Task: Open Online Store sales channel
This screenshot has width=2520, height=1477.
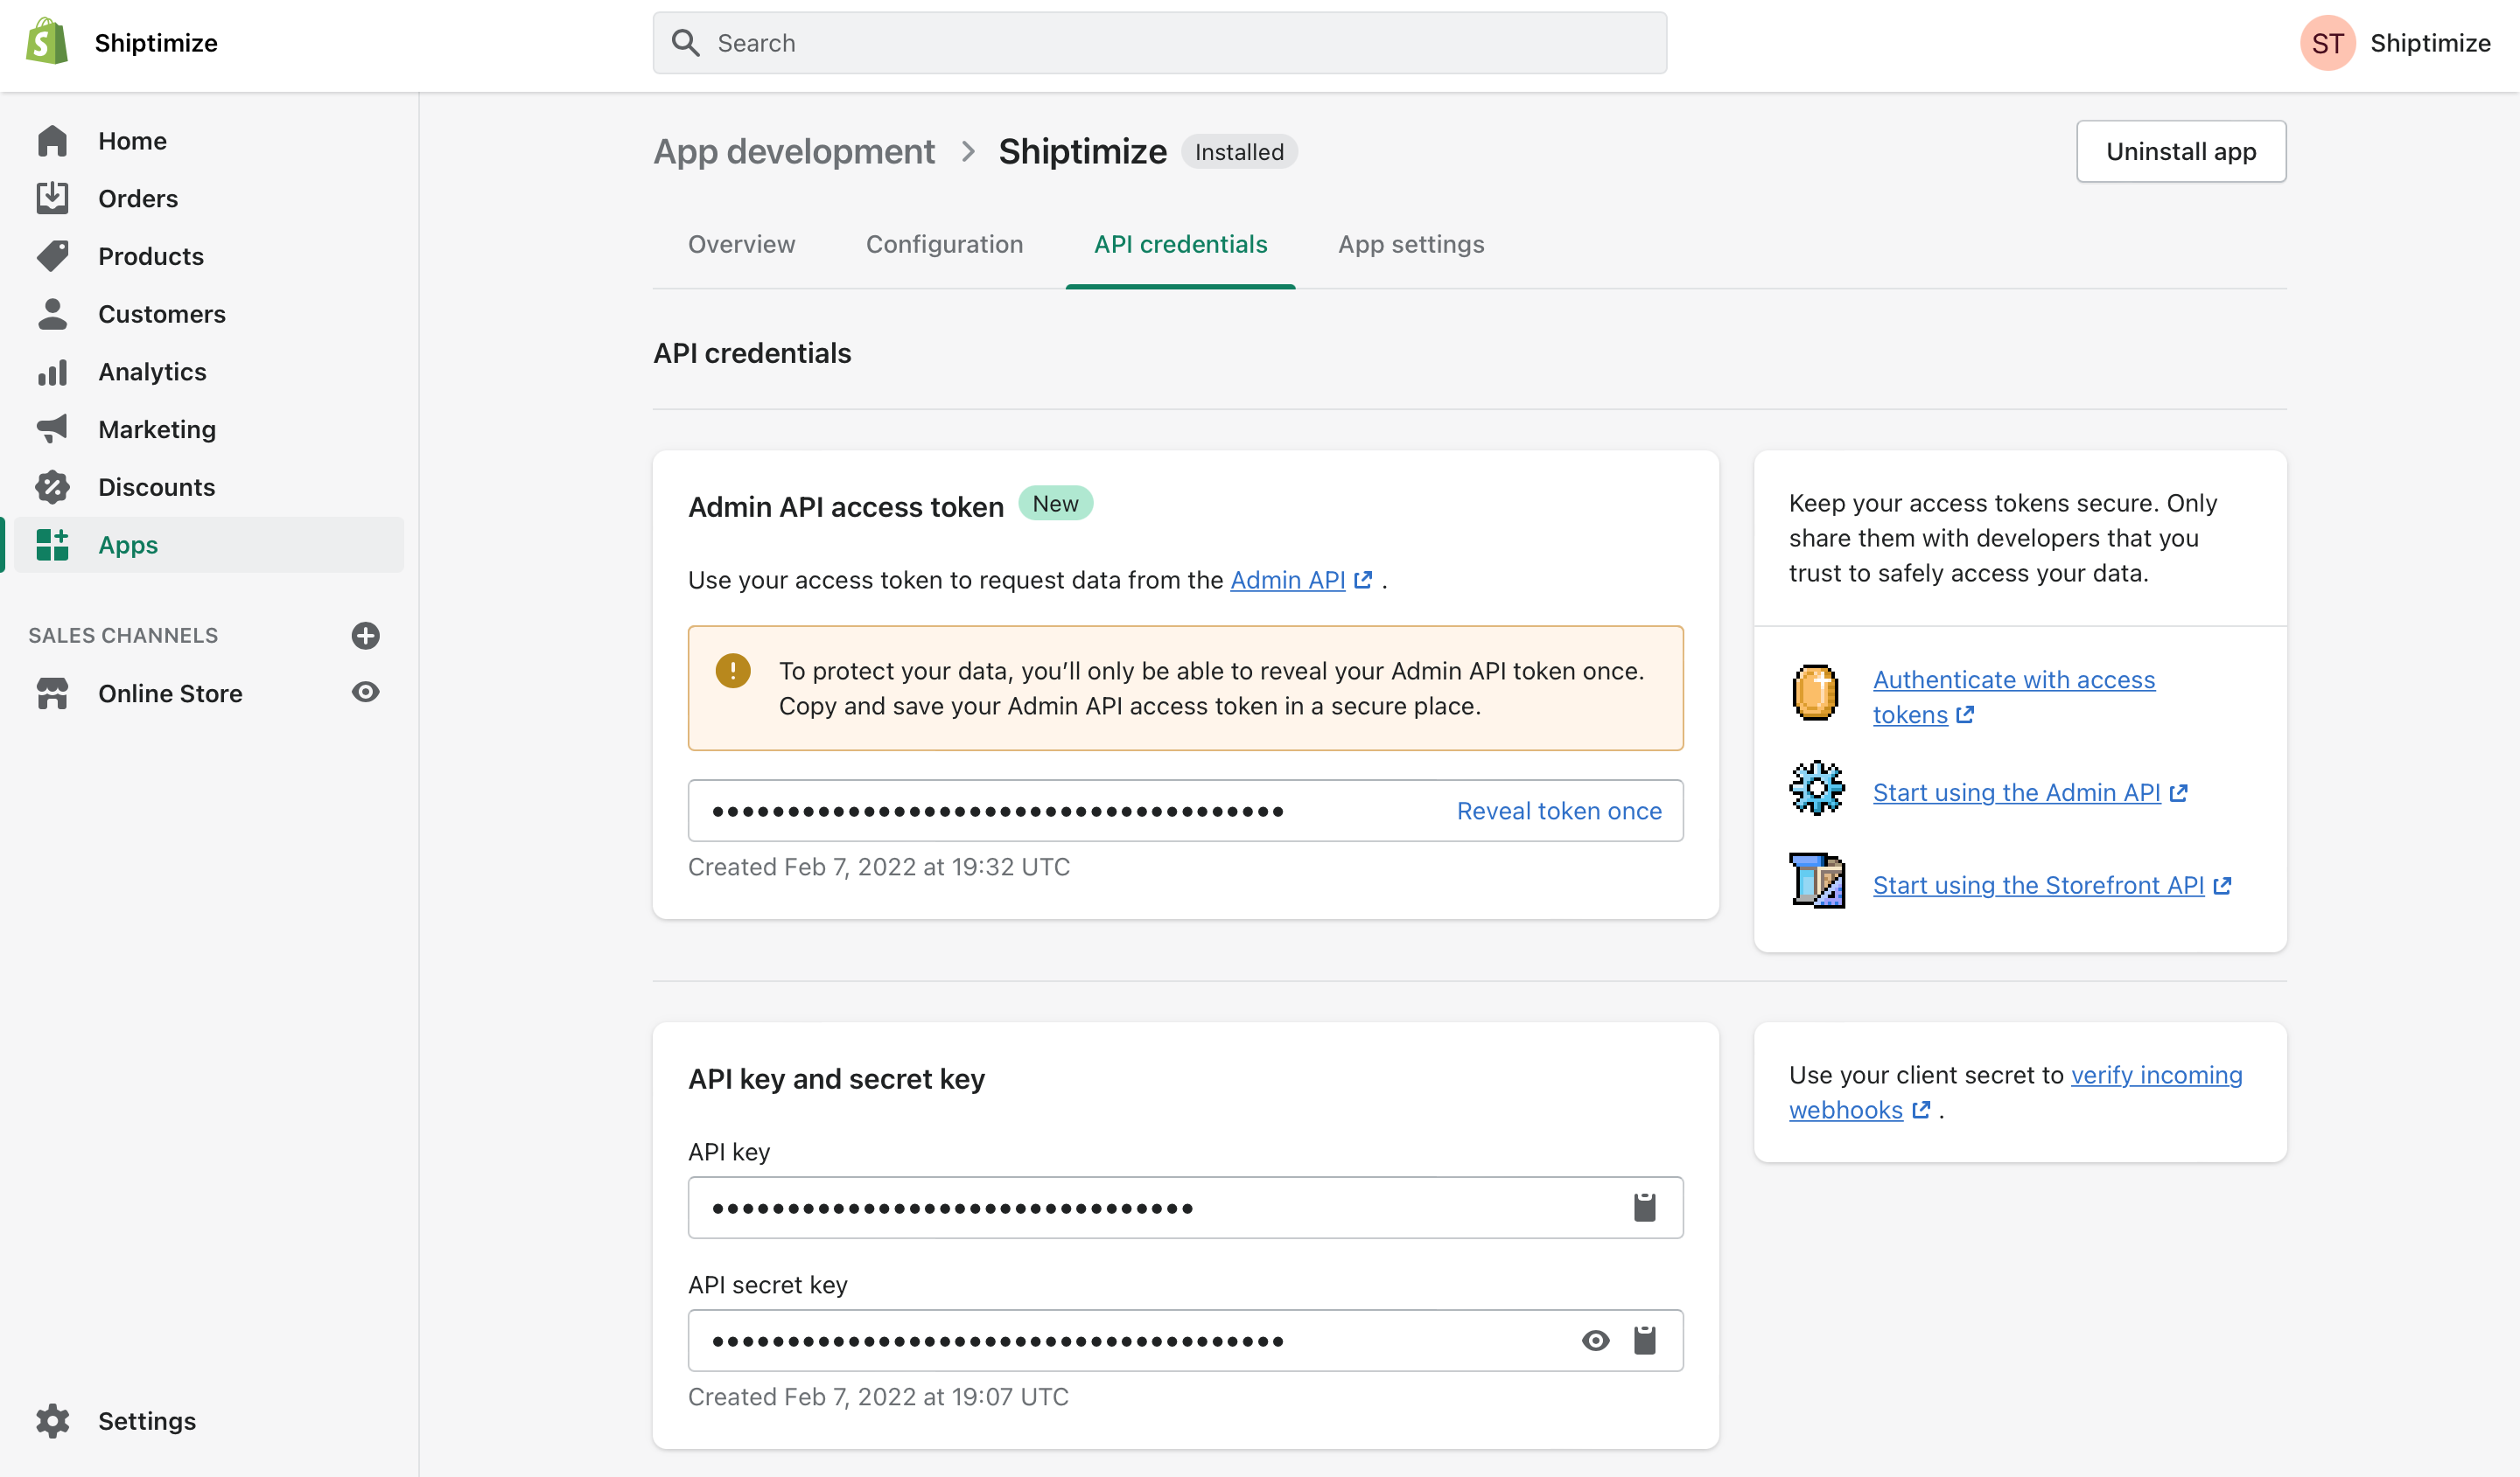Action: point(170,693)
